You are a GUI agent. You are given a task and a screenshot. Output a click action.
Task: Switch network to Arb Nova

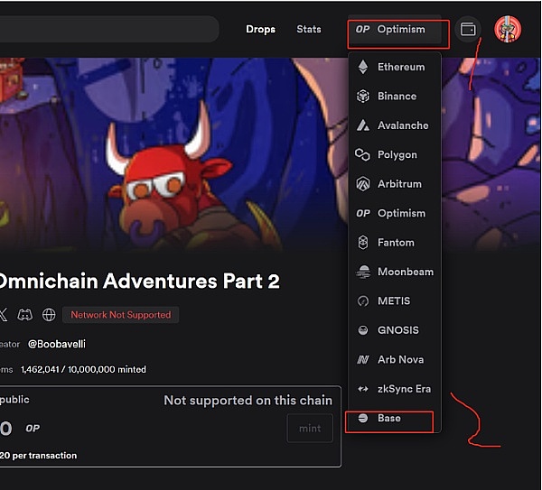(395, 360)
